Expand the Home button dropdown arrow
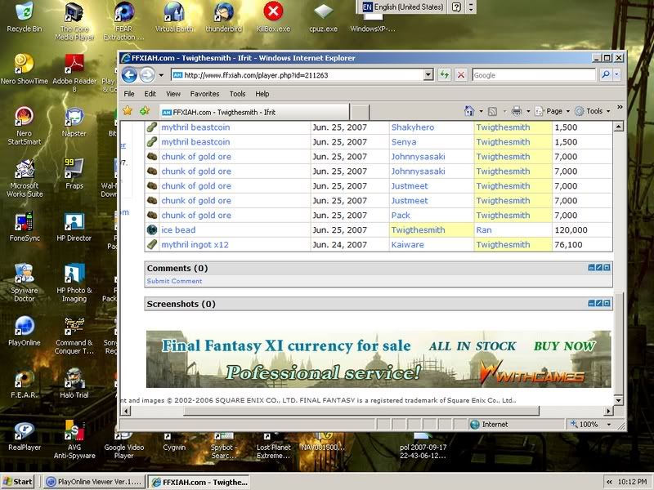The height and width of the screenshot is (490, 654). point(481,111)
